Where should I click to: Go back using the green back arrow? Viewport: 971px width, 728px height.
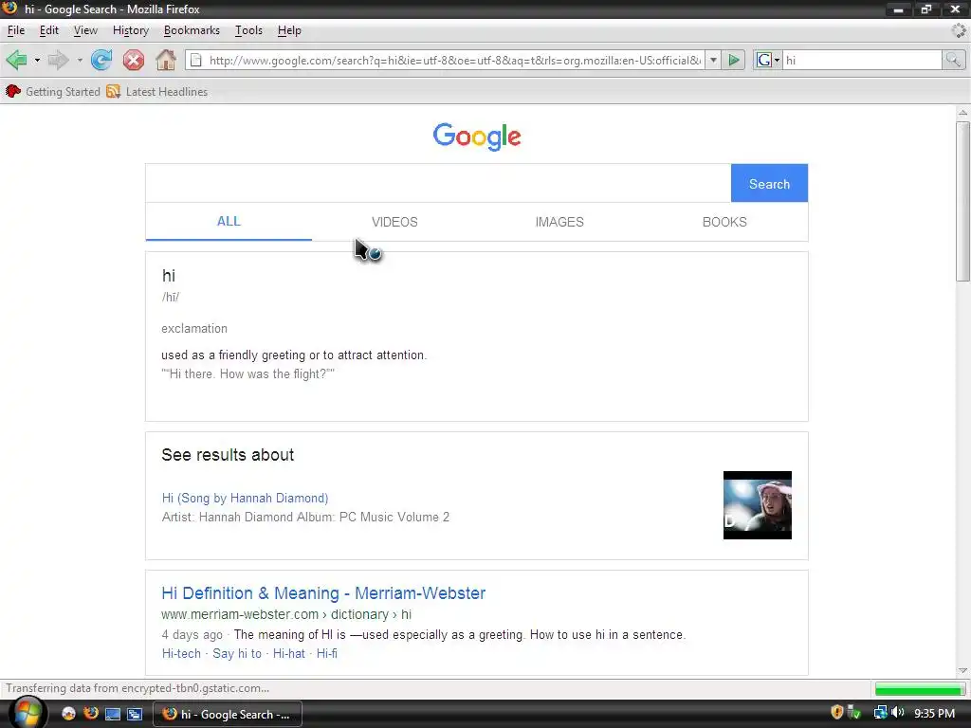click(17, 60)
